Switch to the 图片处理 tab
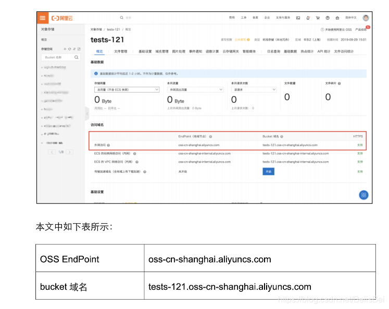This screenshot has width=389, height=309. coord(179,51)
